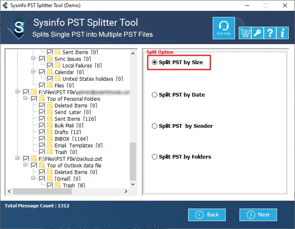Viewport: 295px width, 229px height.
Task: Collapse the [Gmail] folder node
Action: coord(33,178)
